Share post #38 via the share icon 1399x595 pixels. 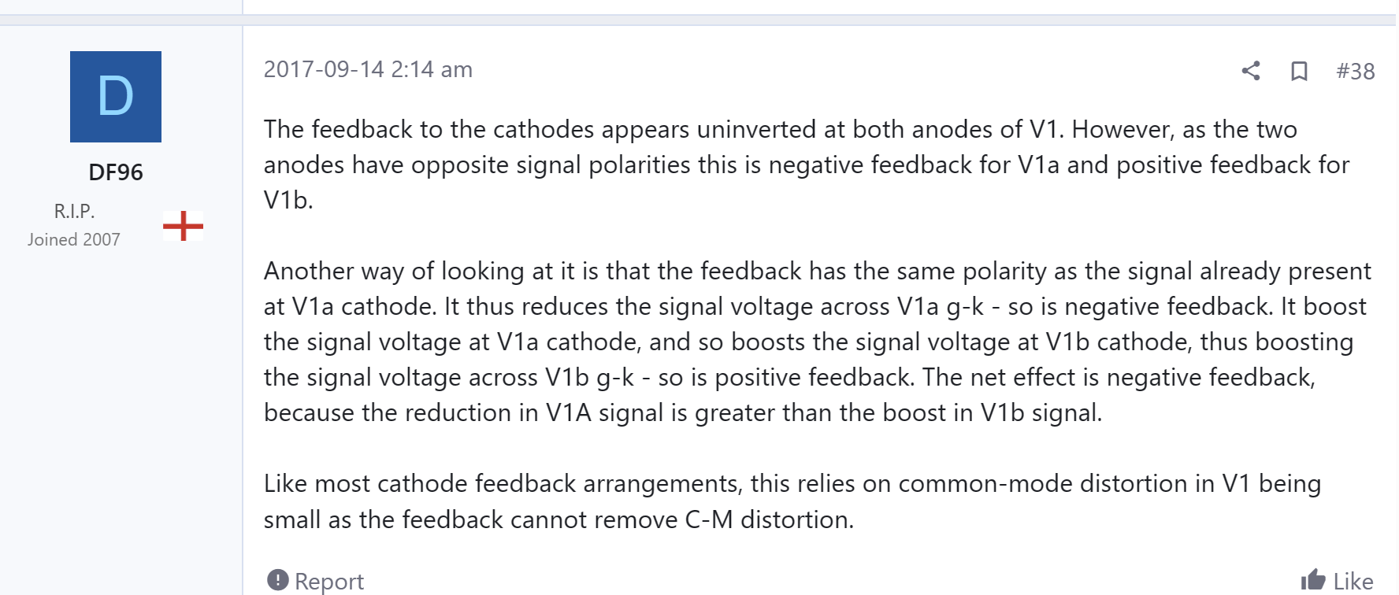click(x=1250, y=71)
